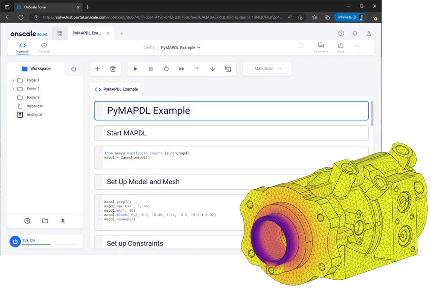
Task: Delete the selected cell using trash icon
Action: 113,69
